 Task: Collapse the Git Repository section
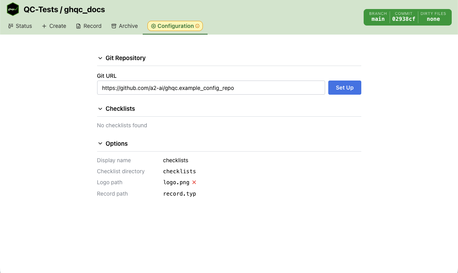(x=100, y=58)
